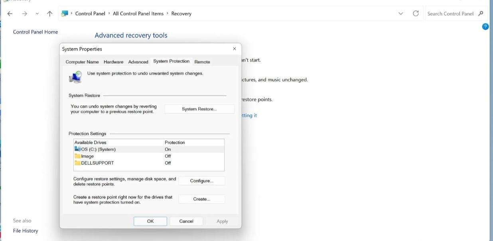Viewport: 493px width, 241px height.
Task: Select the DELLSUPPORT drive row
Action: pos(97,163)
